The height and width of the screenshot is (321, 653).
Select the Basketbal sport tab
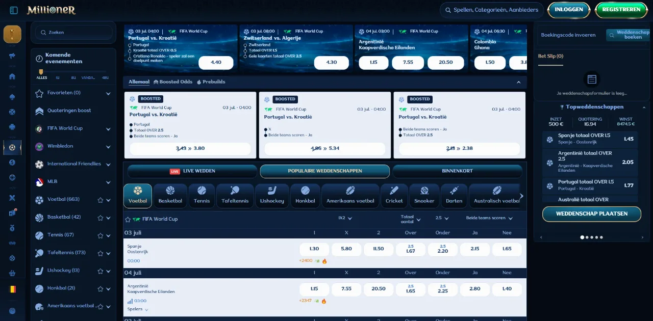(x=170, y=196)
